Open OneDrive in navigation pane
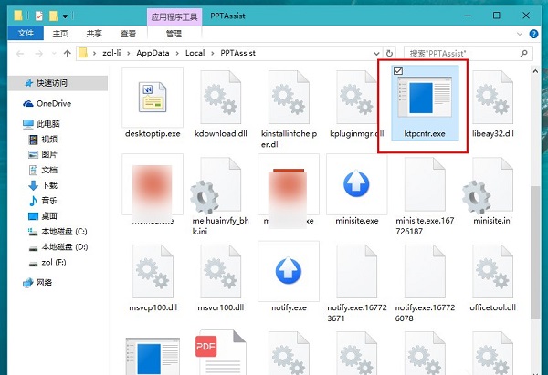 coord(54,104)
